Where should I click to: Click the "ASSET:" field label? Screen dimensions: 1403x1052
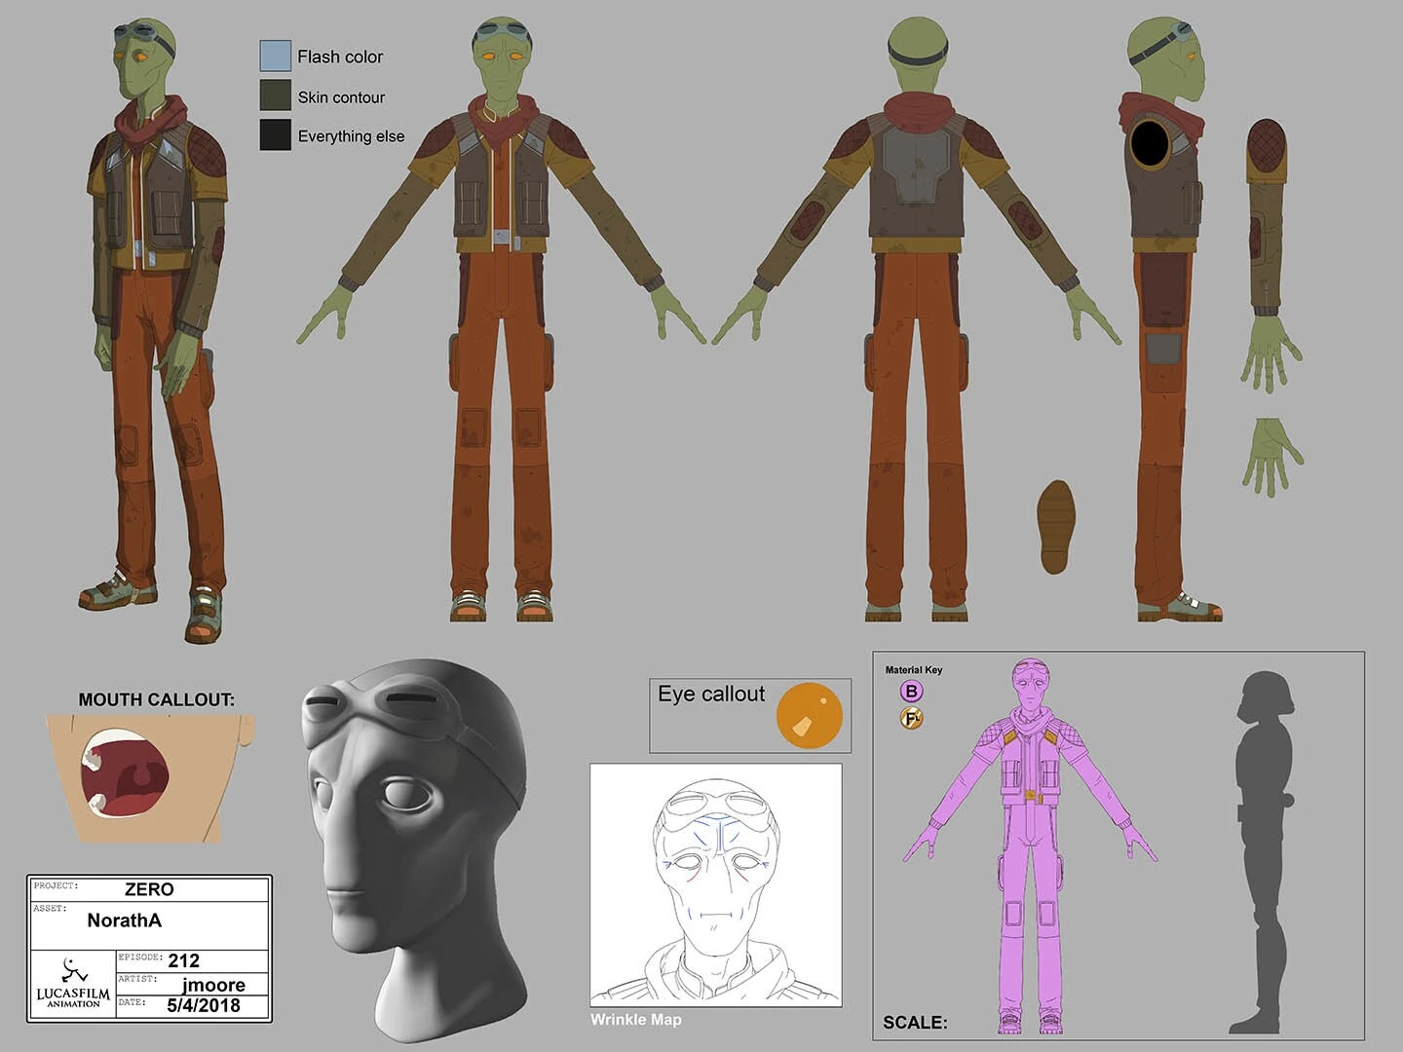point(51,908)
